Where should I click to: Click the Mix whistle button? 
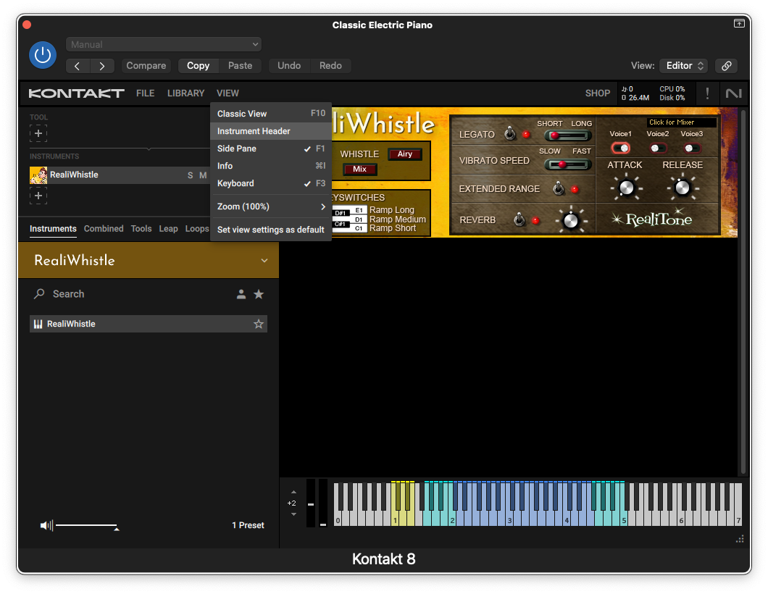(359, 169)
